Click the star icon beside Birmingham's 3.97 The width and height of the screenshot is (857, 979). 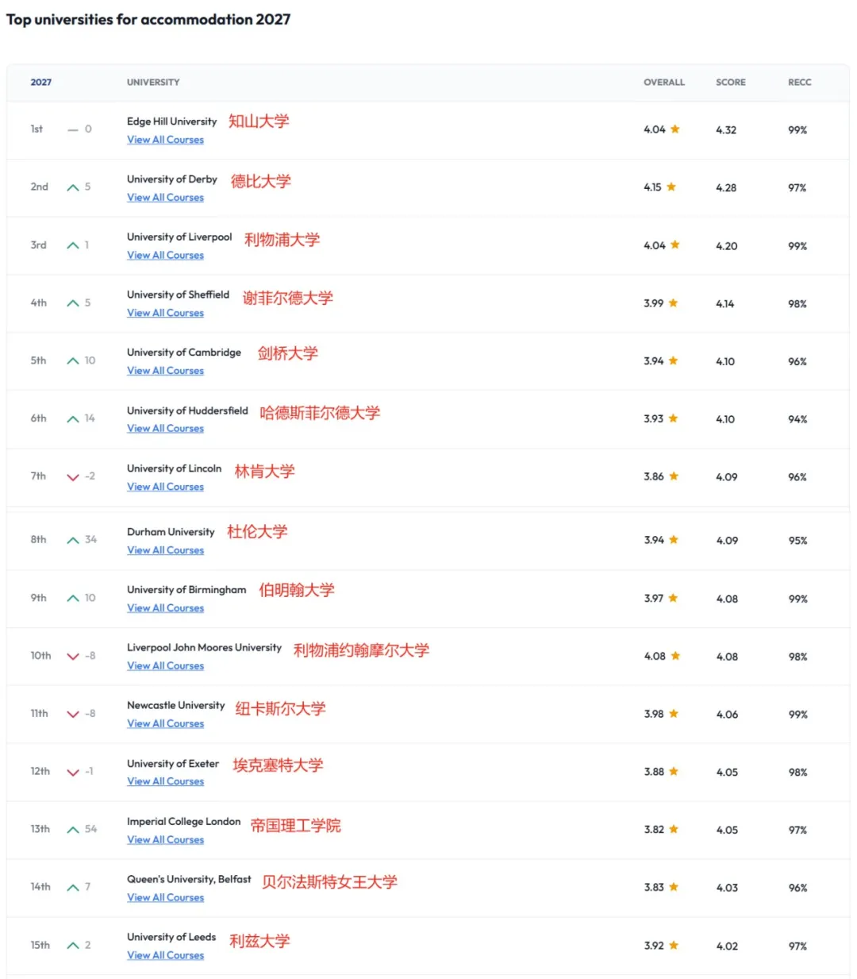click(x=674, y=598)
